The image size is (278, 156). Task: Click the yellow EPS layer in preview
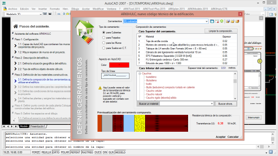coord(140,123)
